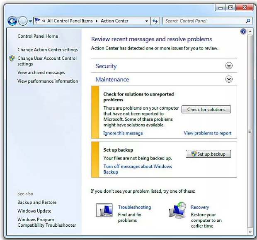Image resolution: width=257 pixels, height=240 pixels.
Task: Click the UAC shield icon in sidebar
Action: click(12, 58)
